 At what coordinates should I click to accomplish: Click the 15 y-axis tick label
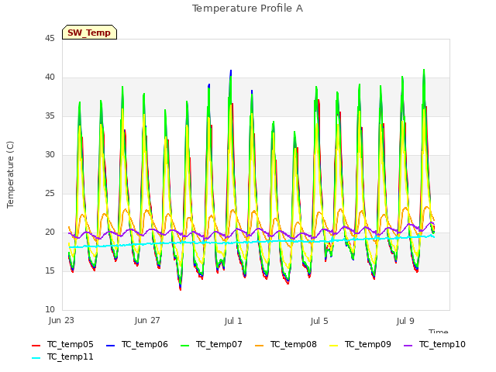[x=50, y=271]
